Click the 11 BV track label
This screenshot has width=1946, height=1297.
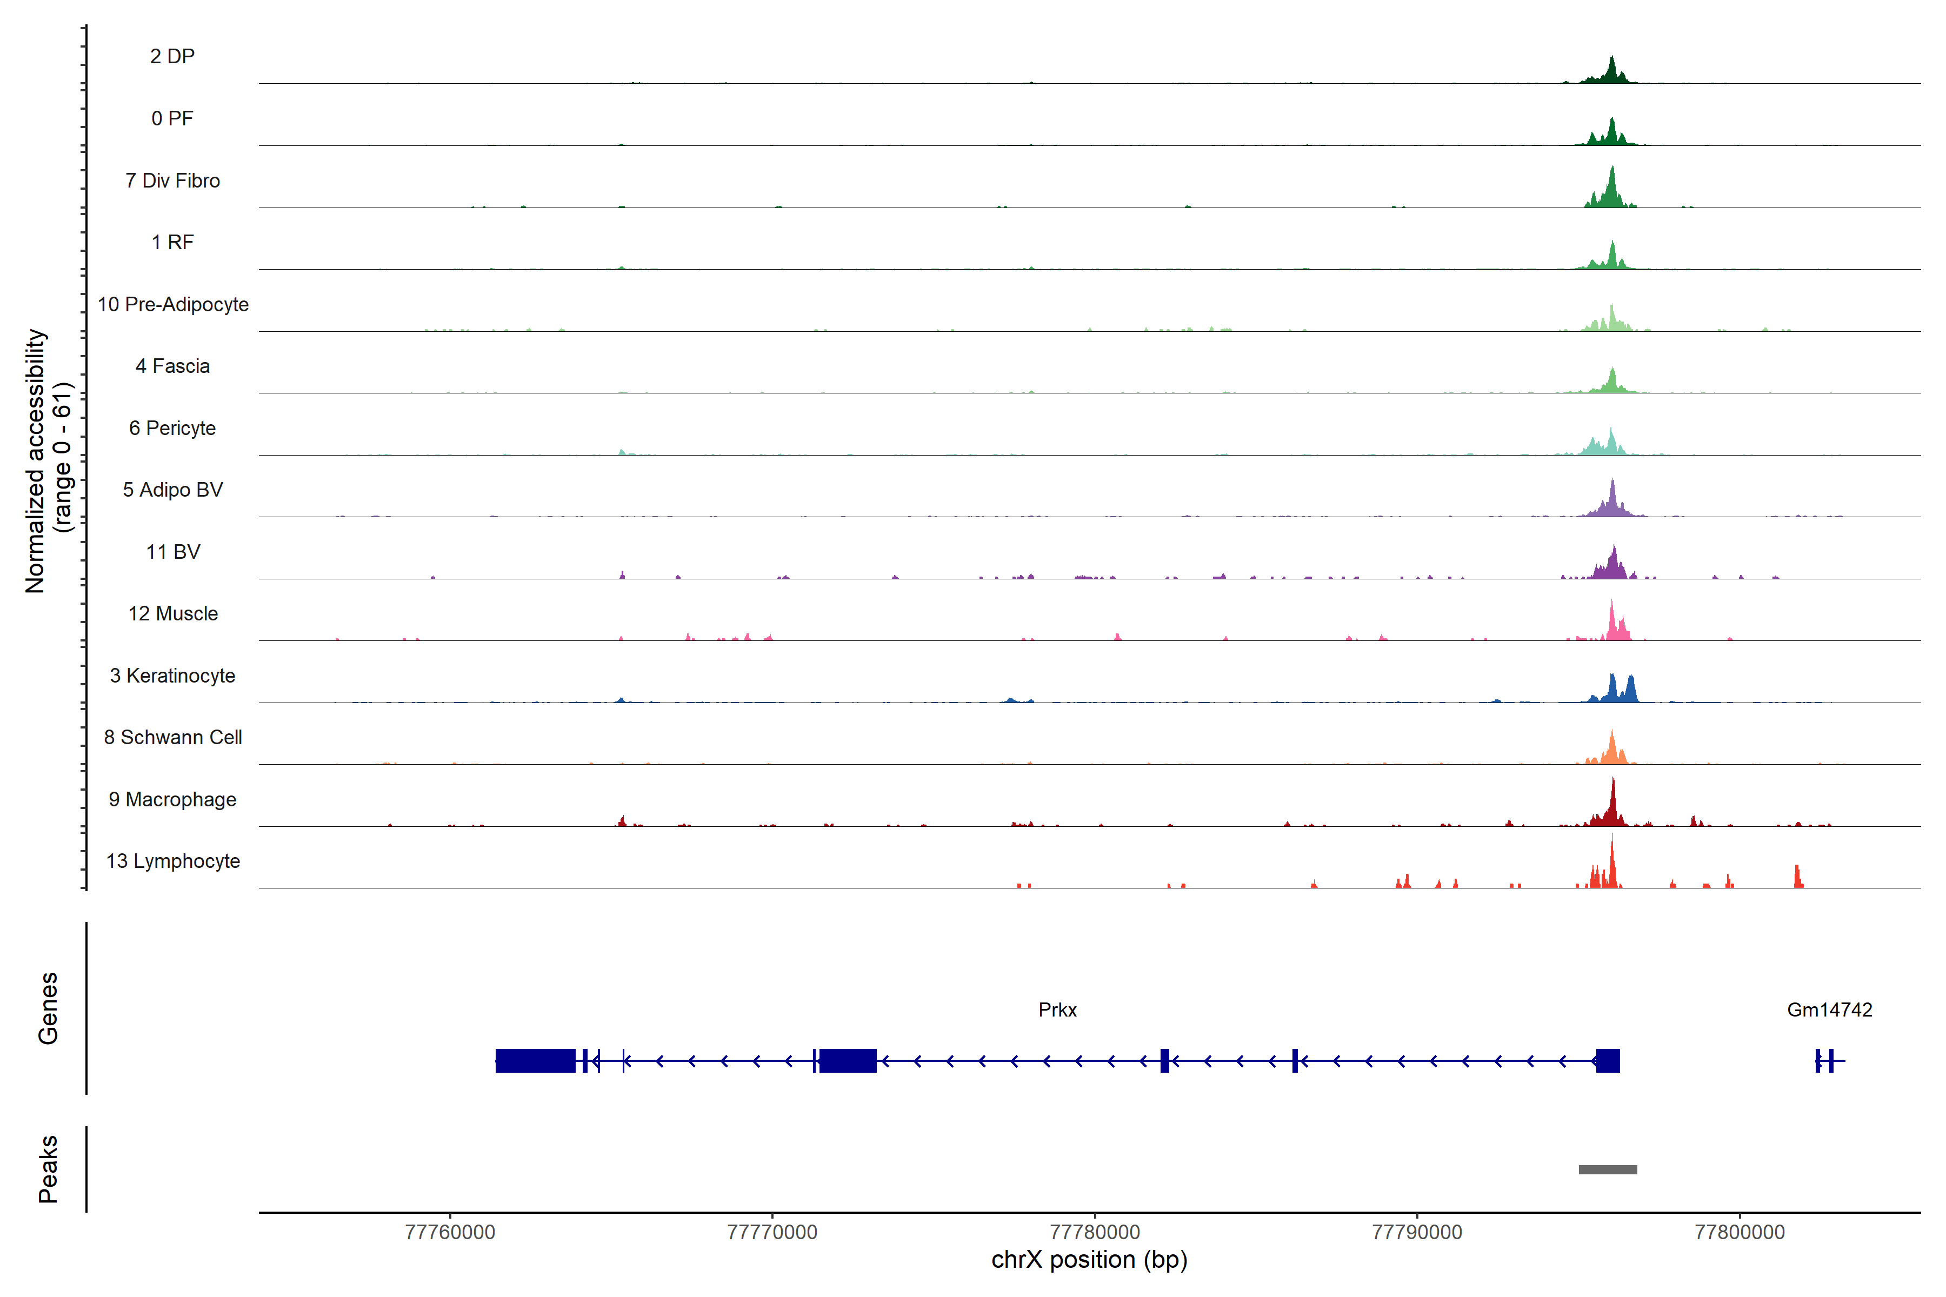pyautogui.click(x=172, y=552)
